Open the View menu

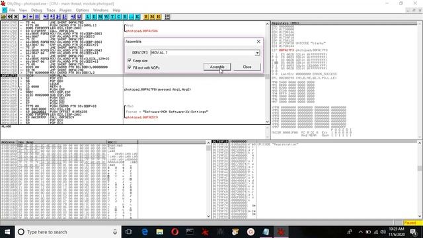[x=23, y=10]
